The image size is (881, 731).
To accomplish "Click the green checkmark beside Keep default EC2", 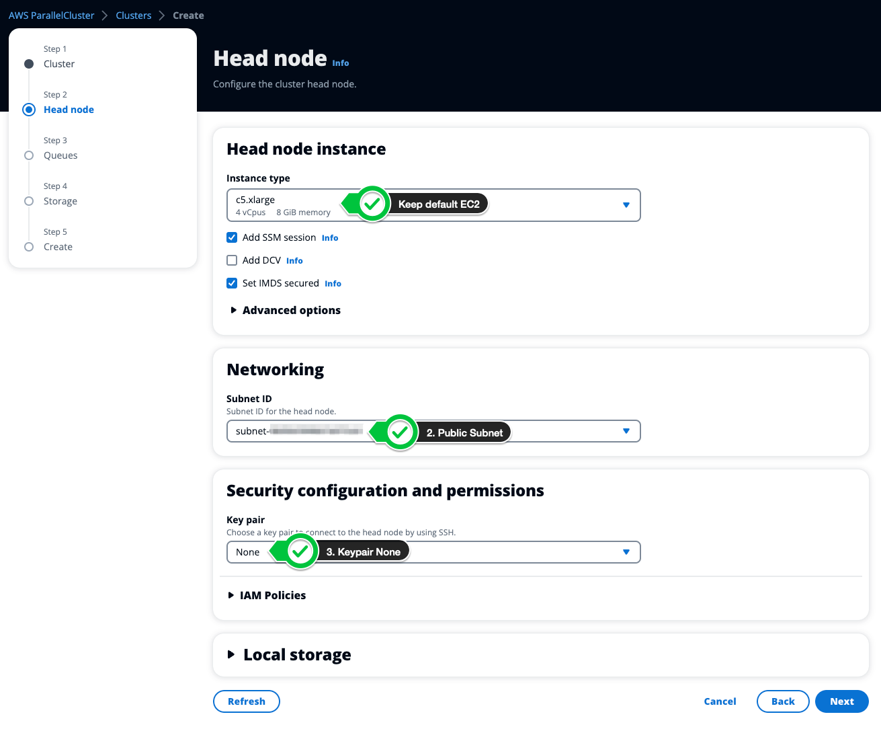I will (372, 204).
